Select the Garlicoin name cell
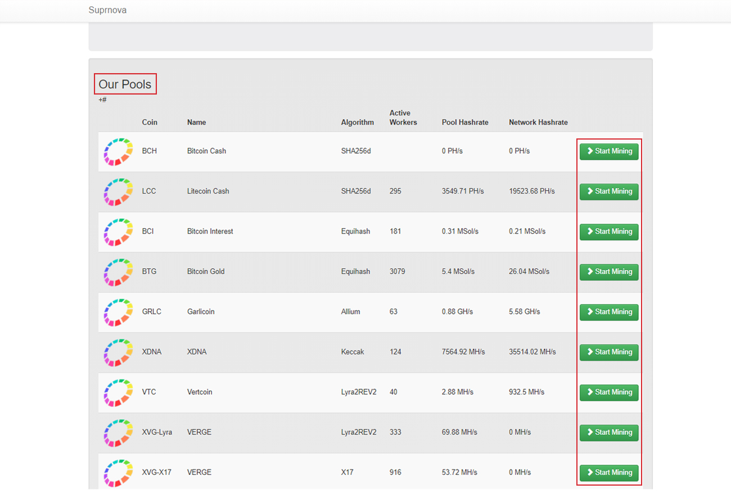 [x=201, y=312]
